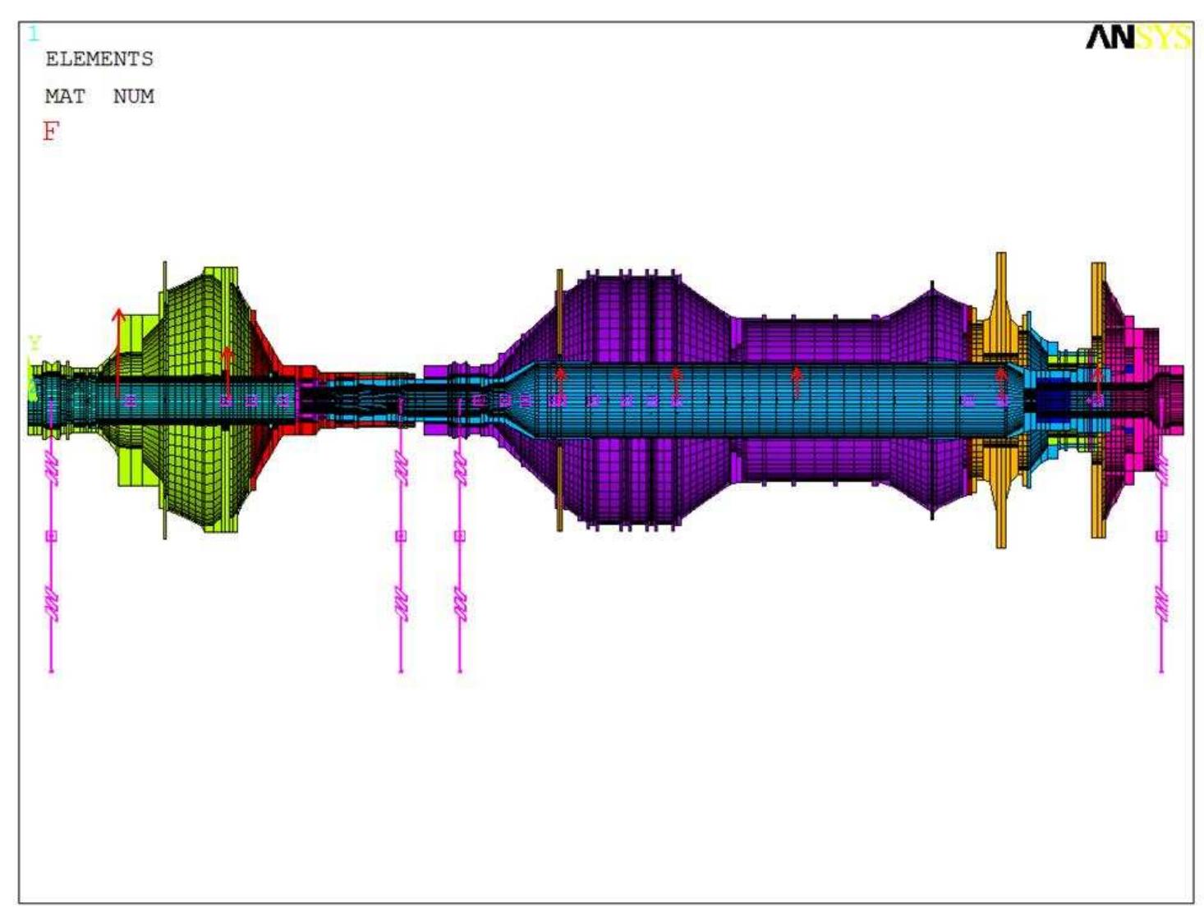Toggle the F force symbol legend
This screenshot has height=908, width=1204.
click(51, 131)
